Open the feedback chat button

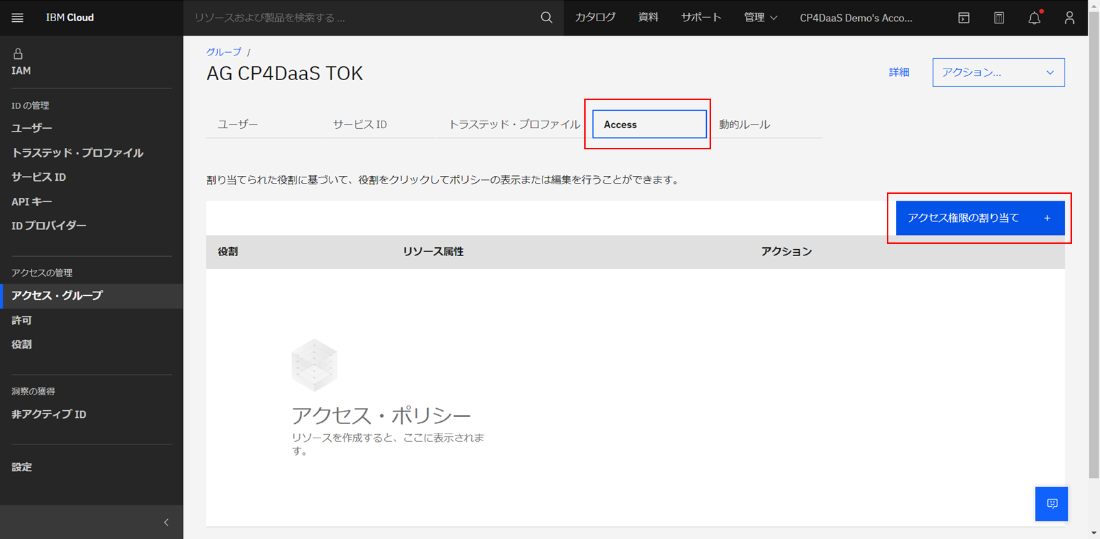pyautogui.click(x=1051, y=504)
